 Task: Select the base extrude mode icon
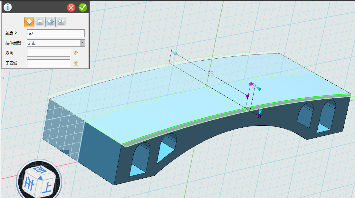coord(29,22)
